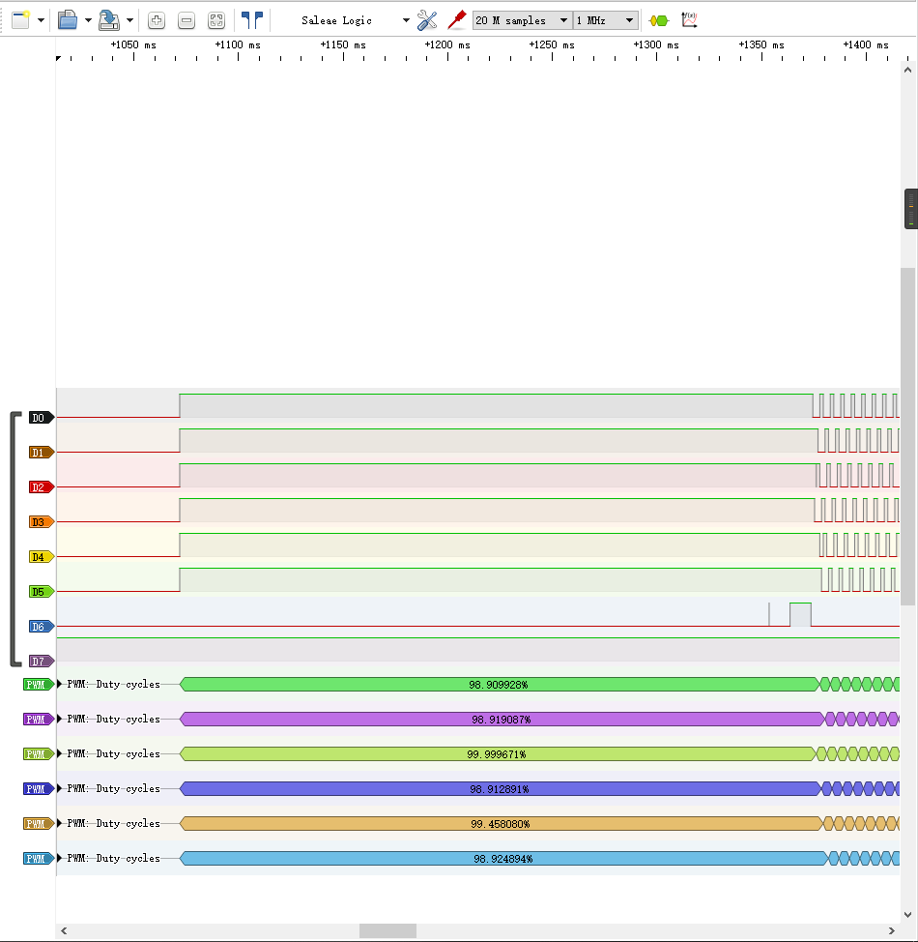918x942 pixels.
Task: Click the zoom-to-fit icon
Action: click(x=216, y=20)
